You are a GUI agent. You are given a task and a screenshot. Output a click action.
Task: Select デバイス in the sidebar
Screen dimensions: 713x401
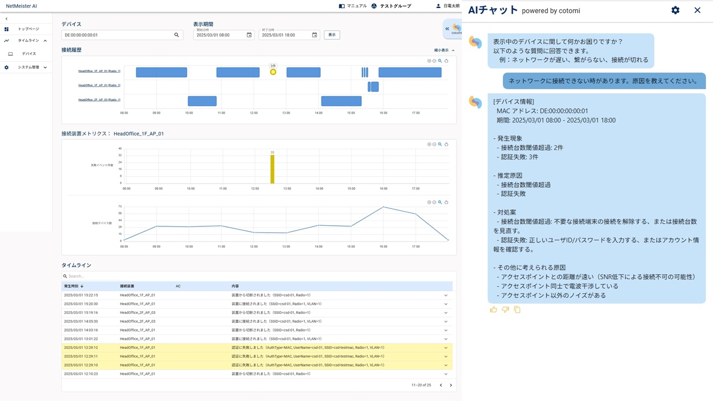[29, 54]
